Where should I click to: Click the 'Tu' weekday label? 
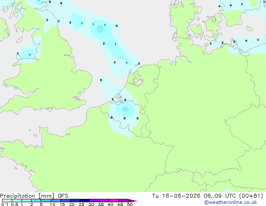pyautogui.click(x=155, y=196)
